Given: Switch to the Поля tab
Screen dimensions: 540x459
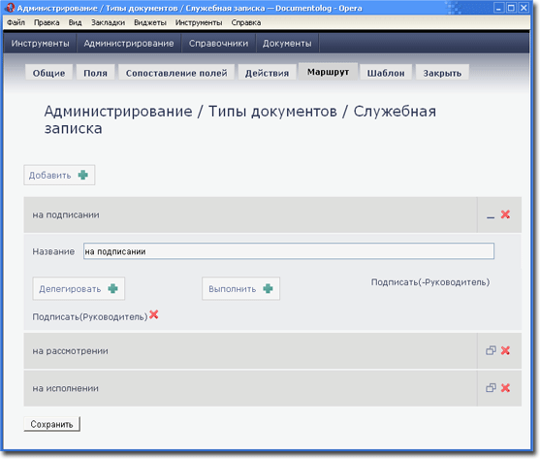Looking at the screenshot, I should point(95,73).
